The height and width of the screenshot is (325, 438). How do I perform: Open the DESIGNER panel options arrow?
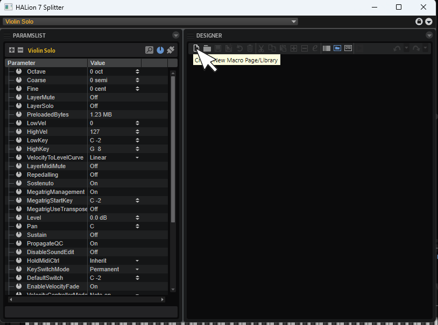point(429,35)
